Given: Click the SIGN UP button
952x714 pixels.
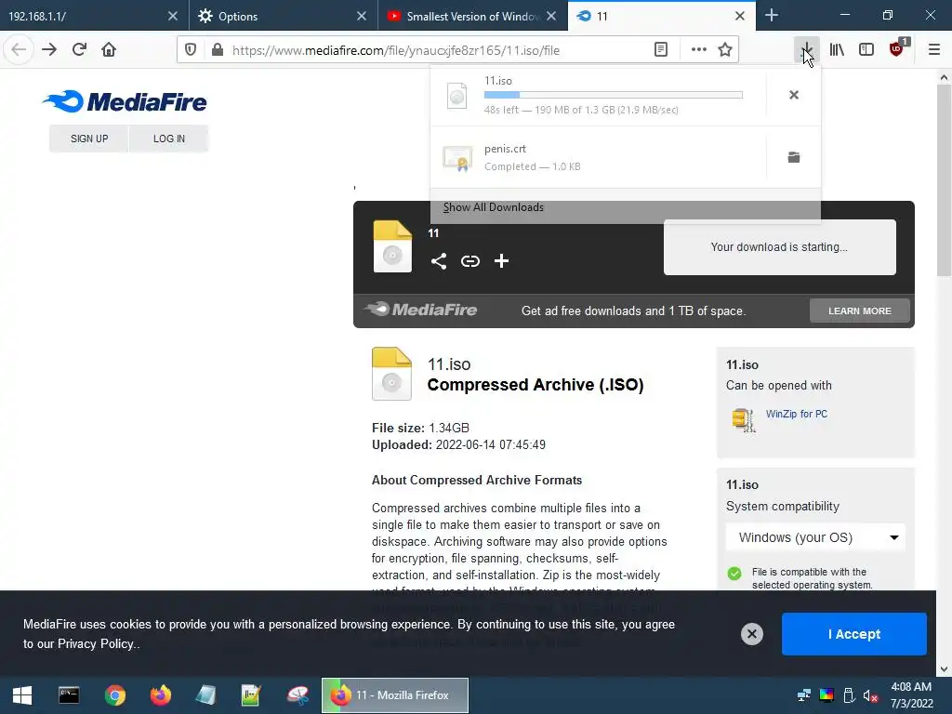Looking at the screenshot, I should click(89, 139).
